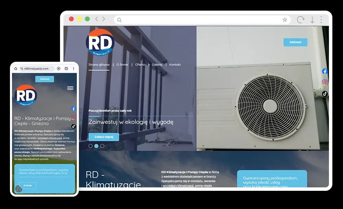Open the Facebook icon on the right sidebar
Viewport: 343px width, 209px height.
(x=324, y=71)
